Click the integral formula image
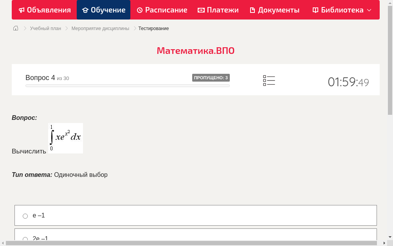Screen dimensions: 393x246 (x=65, y=138)
